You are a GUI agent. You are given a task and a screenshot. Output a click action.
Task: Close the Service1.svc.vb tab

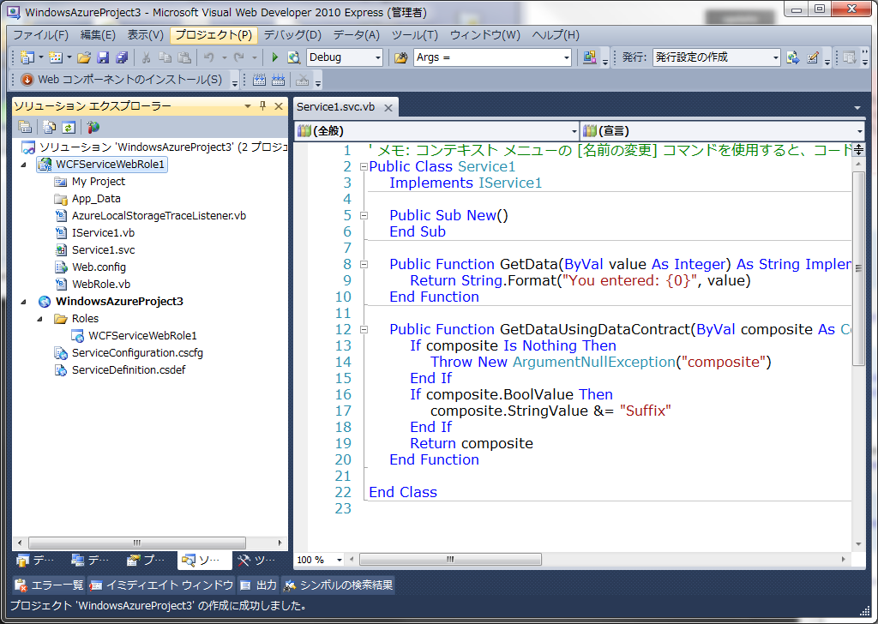[388, 107]
